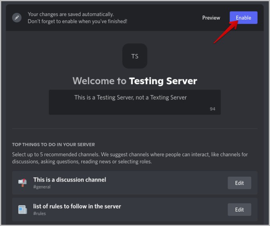Edit the discussion channel entry

239,183
